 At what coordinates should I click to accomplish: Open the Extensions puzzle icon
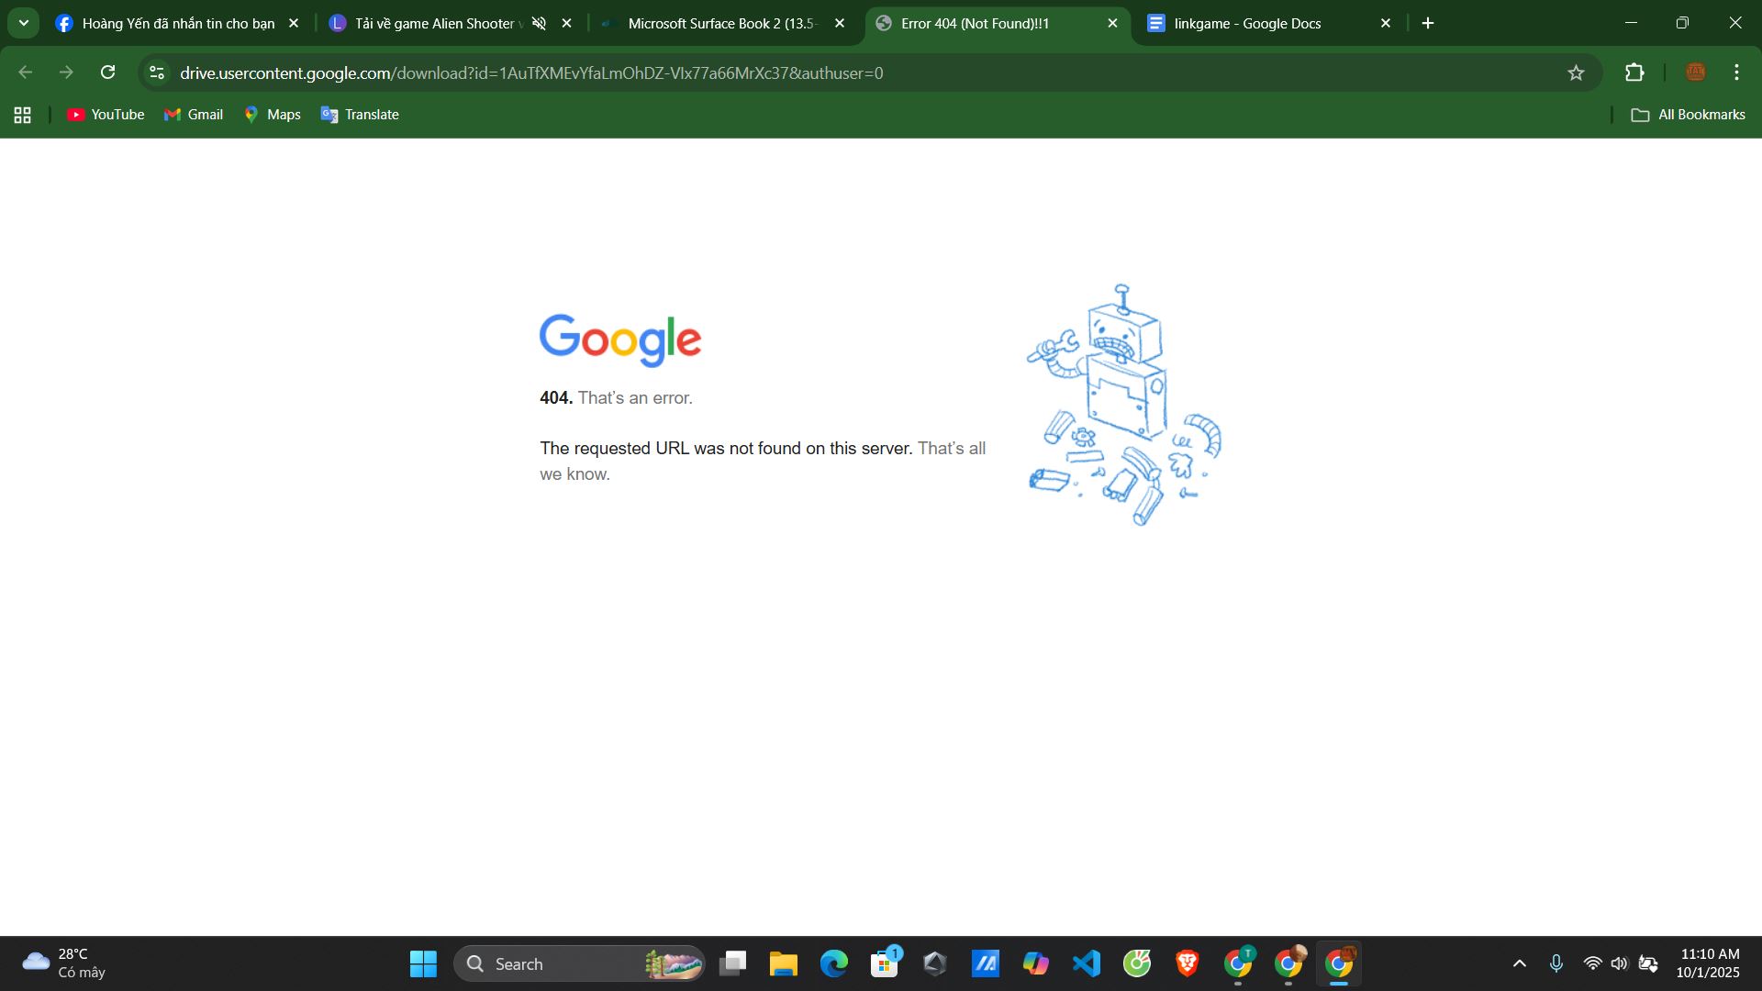1634,72
